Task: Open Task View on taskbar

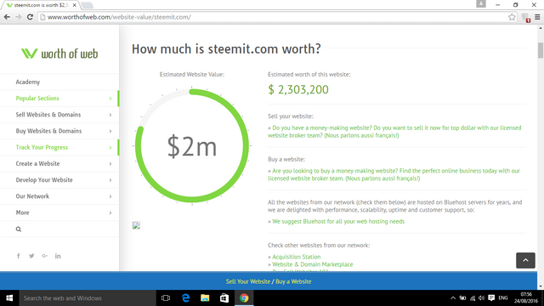Action: pyautogui.click(x=166, y=298)
